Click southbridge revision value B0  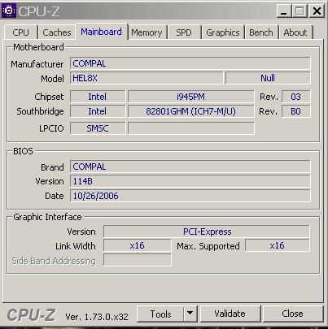pos(295,111)
